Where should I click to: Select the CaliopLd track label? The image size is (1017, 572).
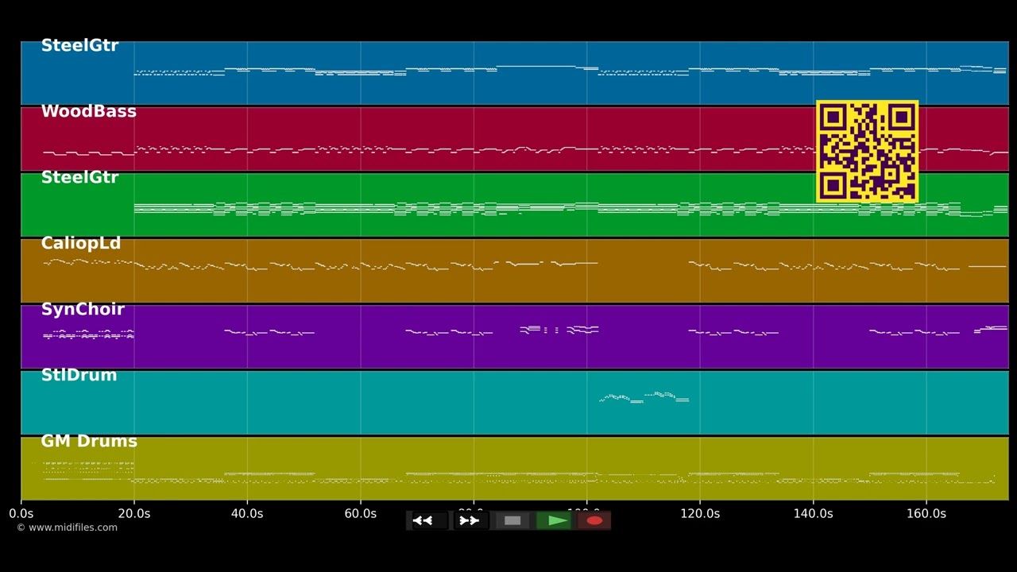[81, 244]
